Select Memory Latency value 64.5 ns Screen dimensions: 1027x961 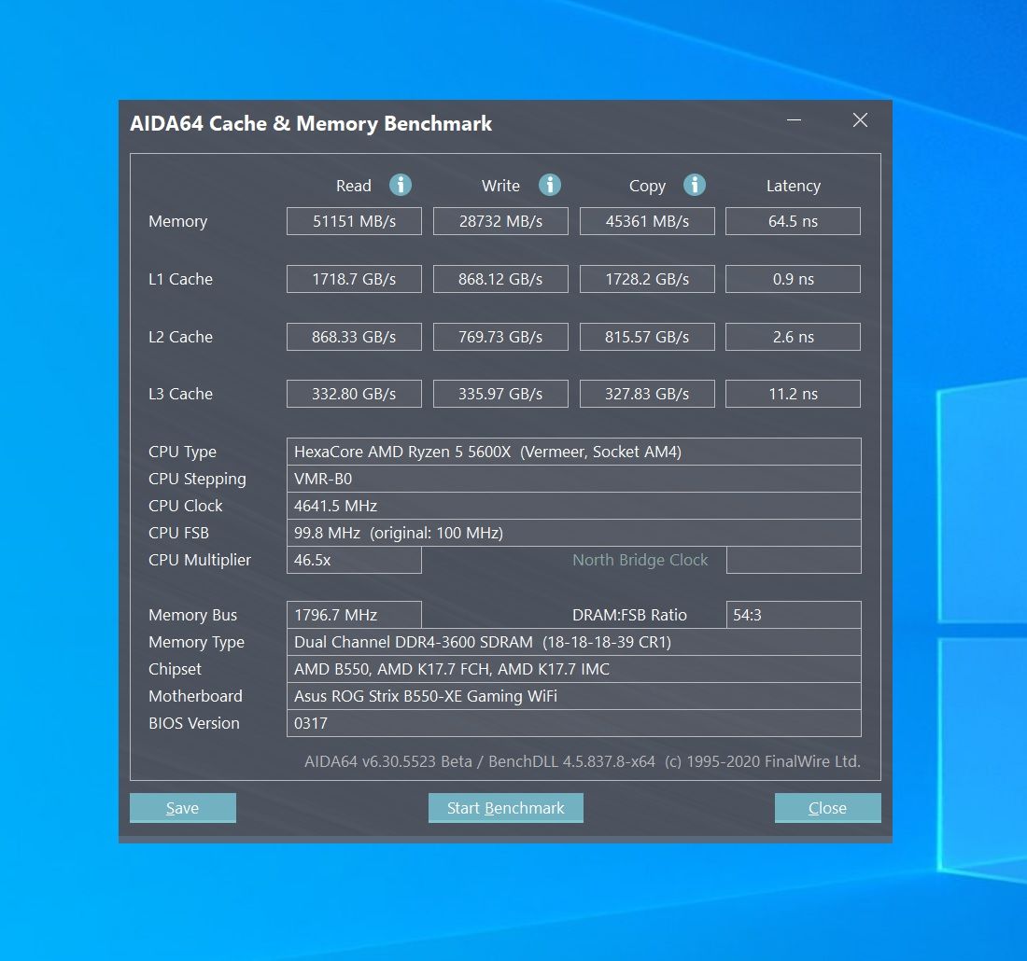794,221
